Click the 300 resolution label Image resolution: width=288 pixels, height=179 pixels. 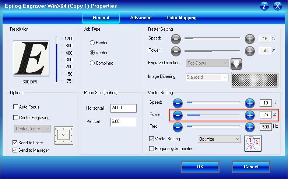coord(69,60)
